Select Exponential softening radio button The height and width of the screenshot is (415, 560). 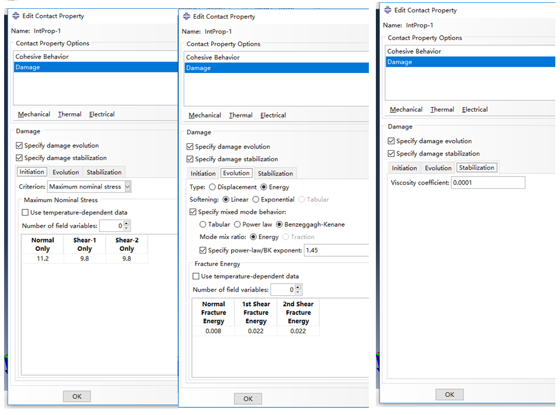(x=255, y=199)
